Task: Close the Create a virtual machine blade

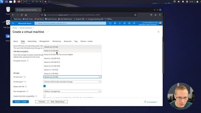Action: click(x=158, y=32)
